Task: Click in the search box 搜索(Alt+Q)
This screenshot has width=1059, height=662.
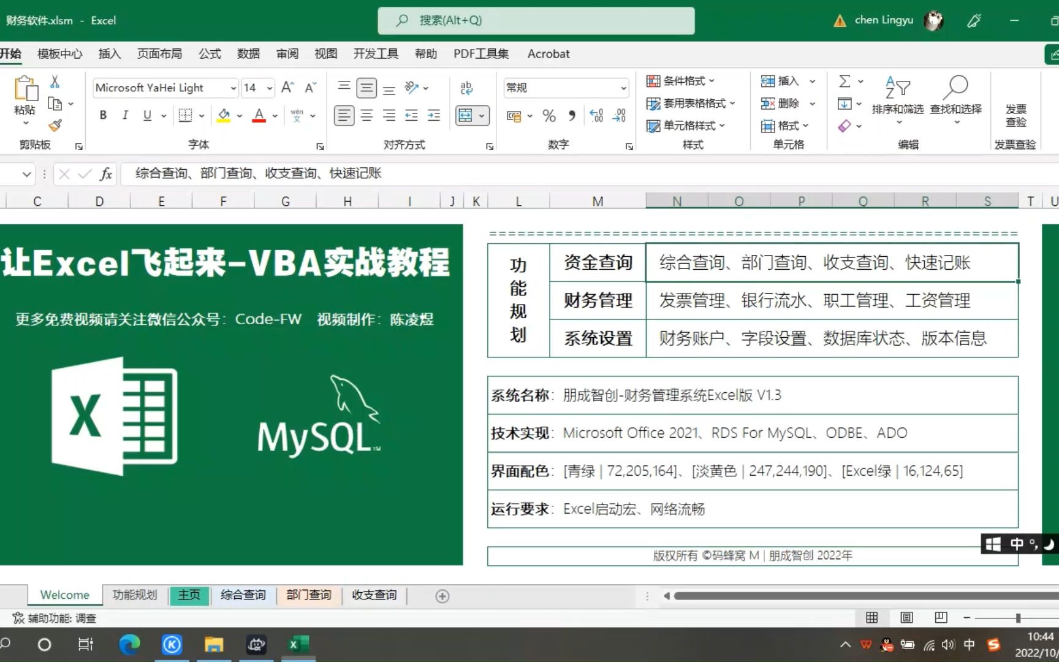Action: (536, 20)
